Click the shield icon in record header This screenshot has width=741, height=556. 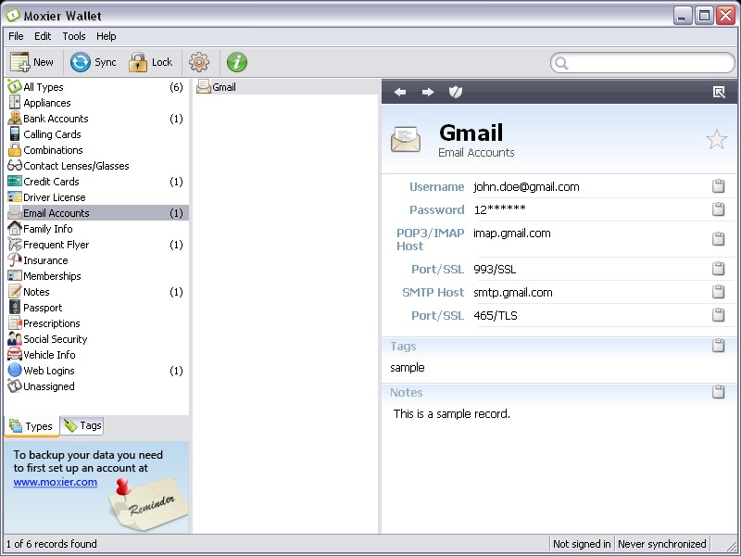(x=456, y=92)
